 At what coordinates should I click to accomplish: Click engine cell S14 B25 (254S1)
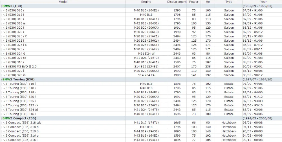point(146,67)
